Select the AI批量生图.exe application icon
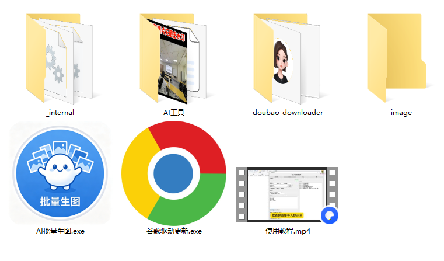This screenshot has height=261, width=444. coord(60,173)
